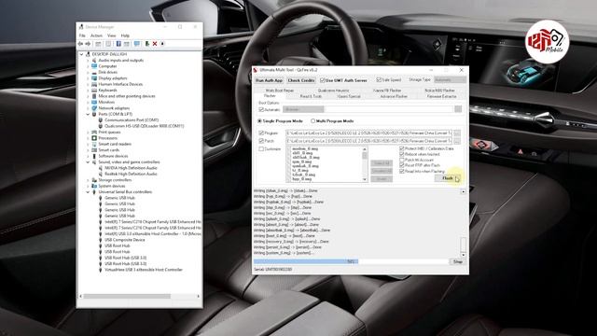Click Disk drives category icon
Screen dimensions: 597x336
(x=94, y=72)
